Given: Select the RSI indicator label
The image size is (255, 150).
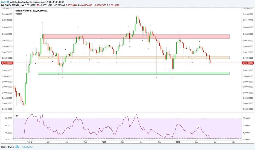Looking at the screenshot, I should [16, 116].
